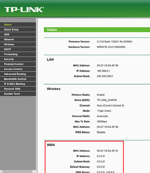Image resolution: width=150 pixels, height=173 pixels.
Task: Select Access Control in sidebar
Action: click(18, 69)
